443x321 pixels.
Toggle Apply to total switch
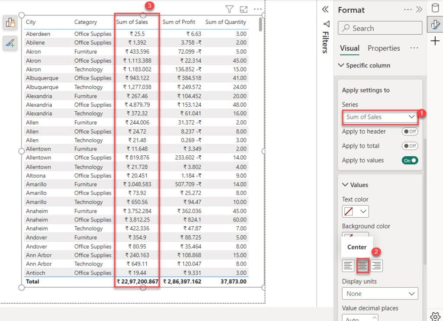coord(410,146)
